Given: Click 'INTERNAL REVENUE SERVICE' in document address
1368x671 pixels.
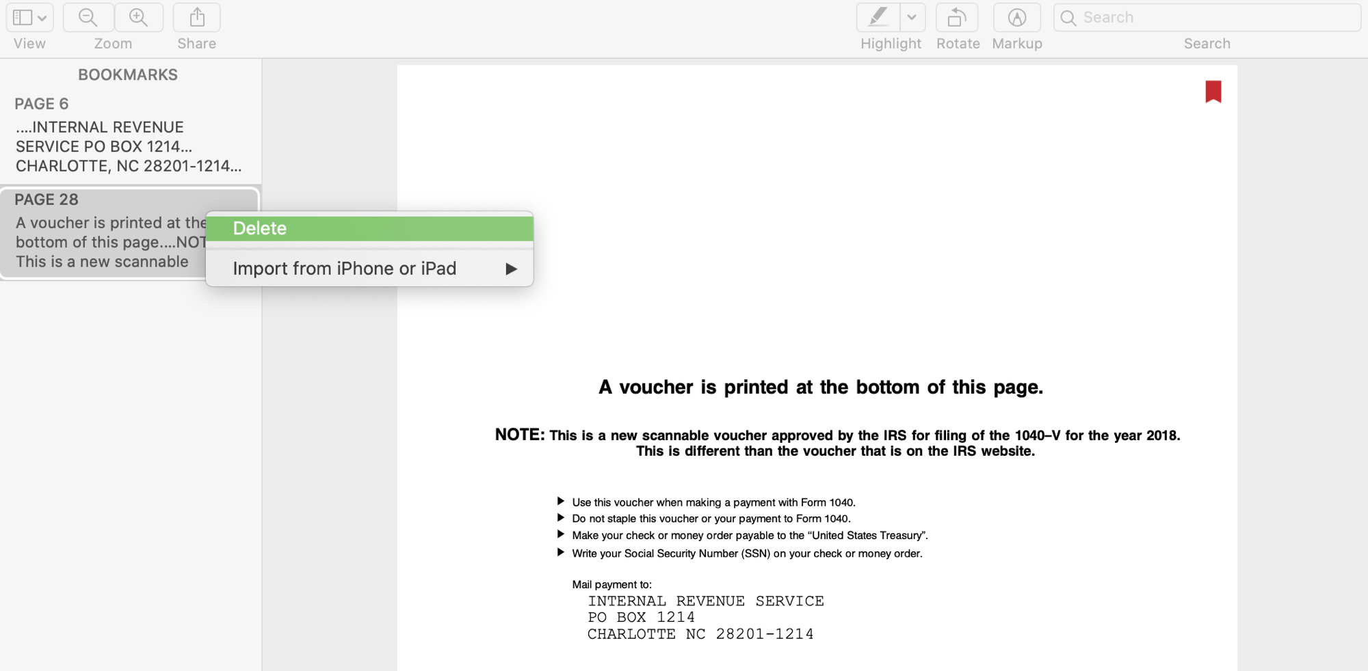Looking at the screenshot, I should click(706, 601).
